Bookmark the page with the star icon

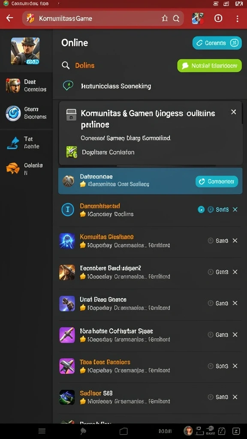point(165,18)
